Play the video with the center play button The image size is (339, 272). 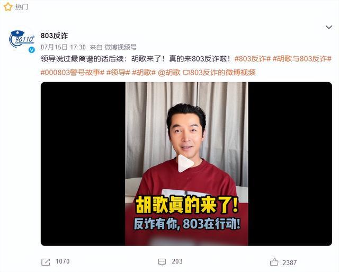click(x=186, y=163)
